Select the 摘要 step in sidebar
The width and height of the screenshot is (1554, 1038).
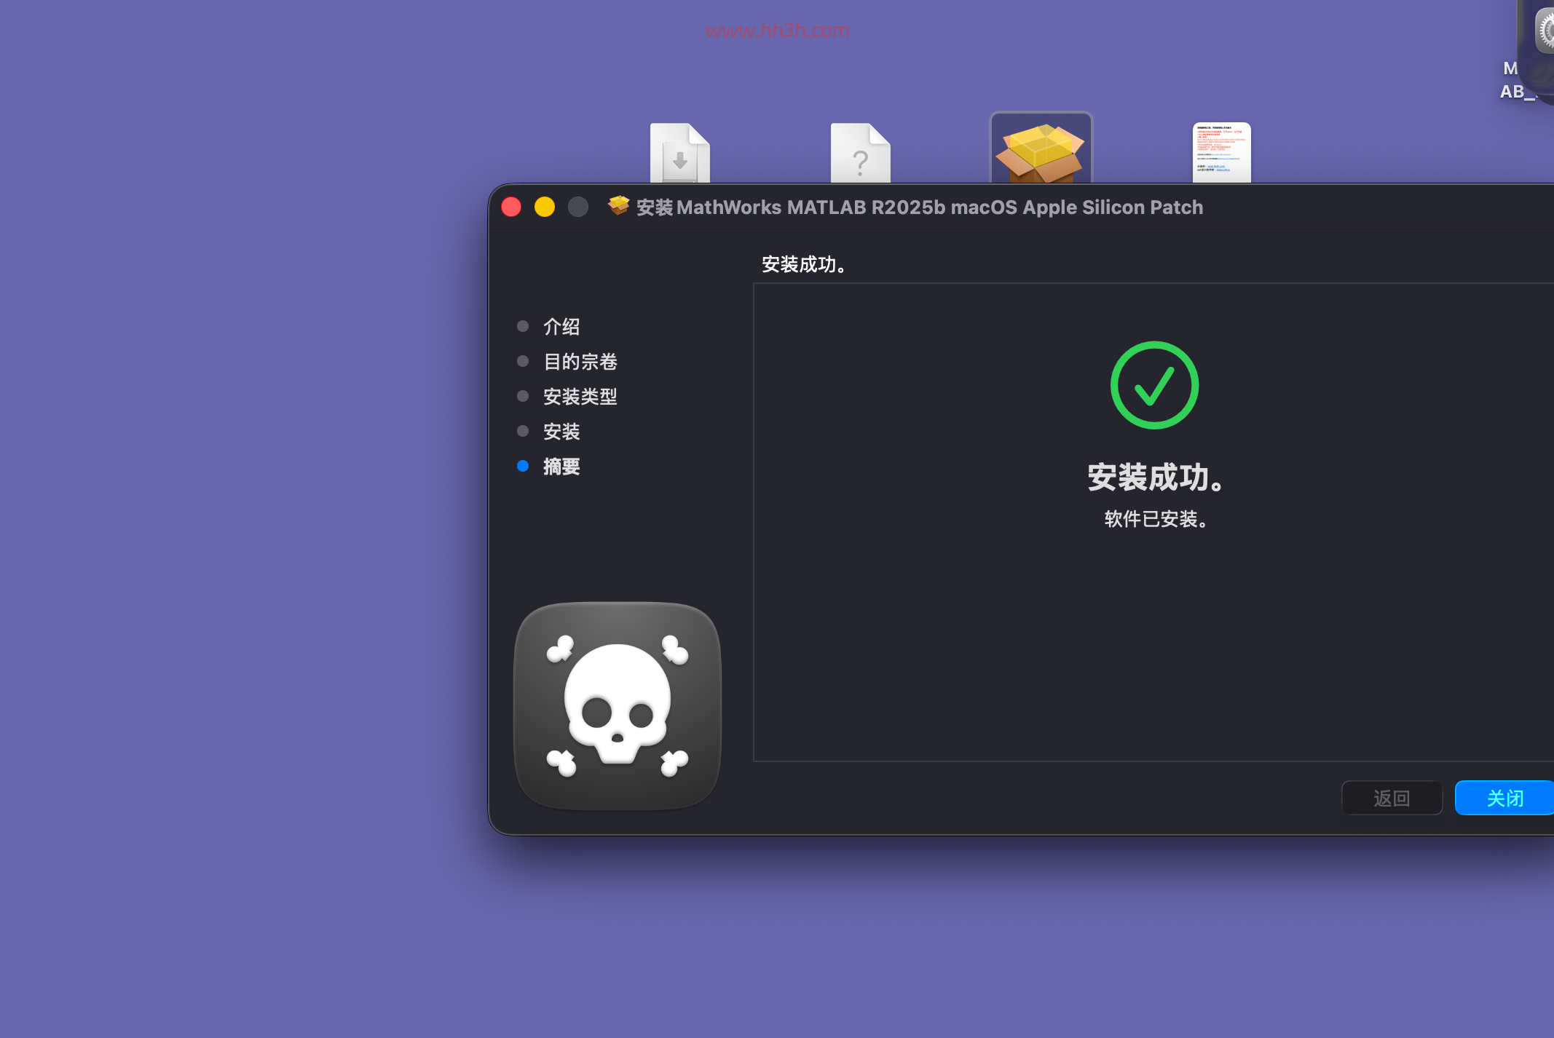561,466
